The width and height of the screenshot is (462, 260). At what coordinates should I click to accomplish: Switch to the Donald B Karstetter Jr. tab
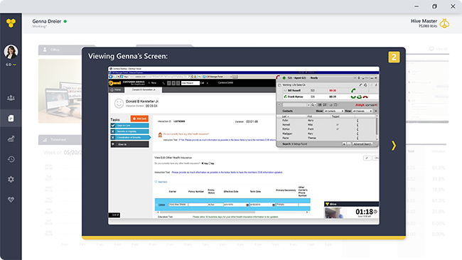[144, 90]
